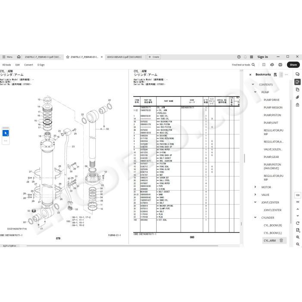The image size is (302, 302).
Task: Open the Help question mark icon
Action: [239, 57]
